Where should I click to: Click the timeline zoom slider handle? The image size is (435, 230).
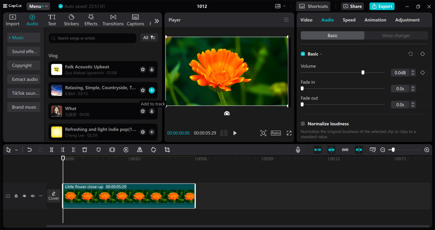(x=393, y=150)
